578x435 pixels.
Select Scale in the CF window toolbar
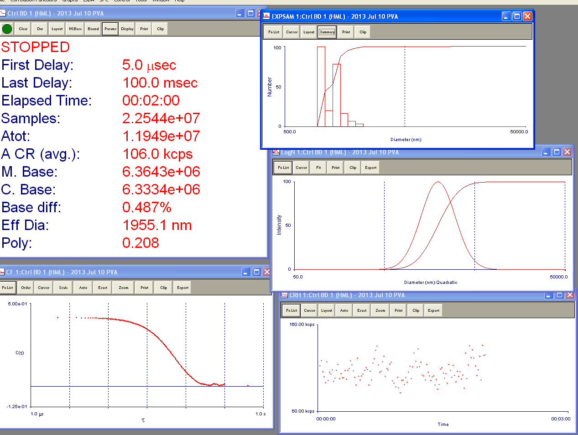(x=63, y=288)
